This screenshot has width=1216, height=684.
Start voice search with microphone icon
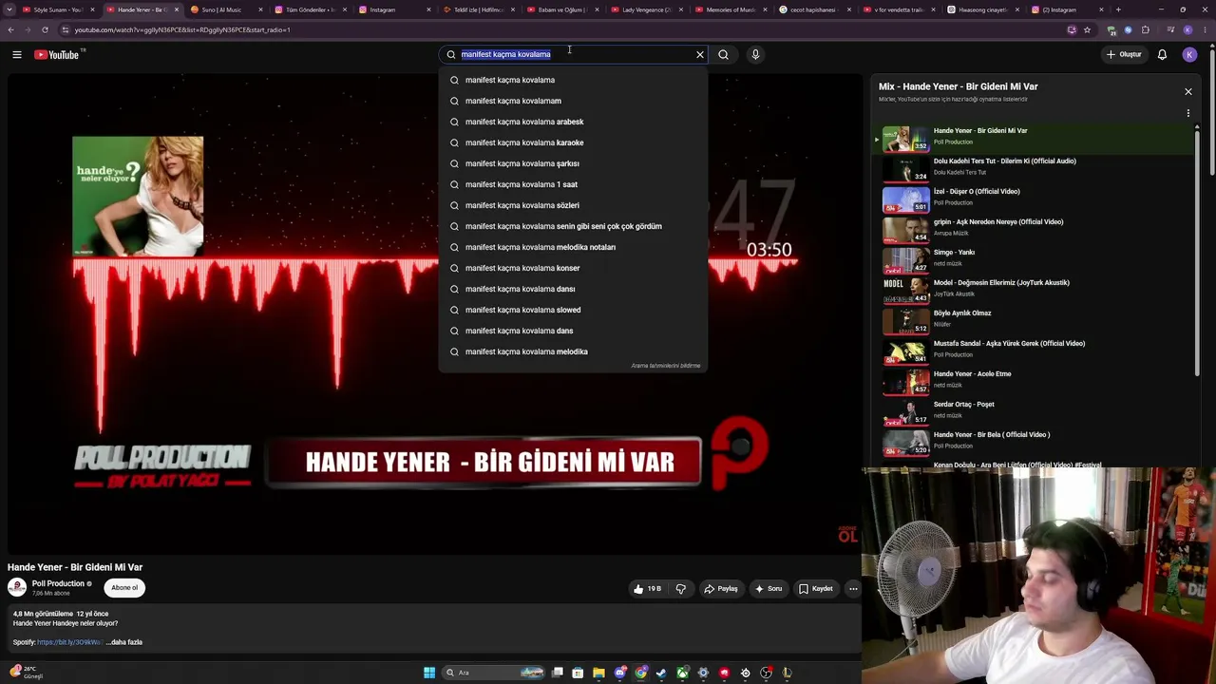click(755, 55)
